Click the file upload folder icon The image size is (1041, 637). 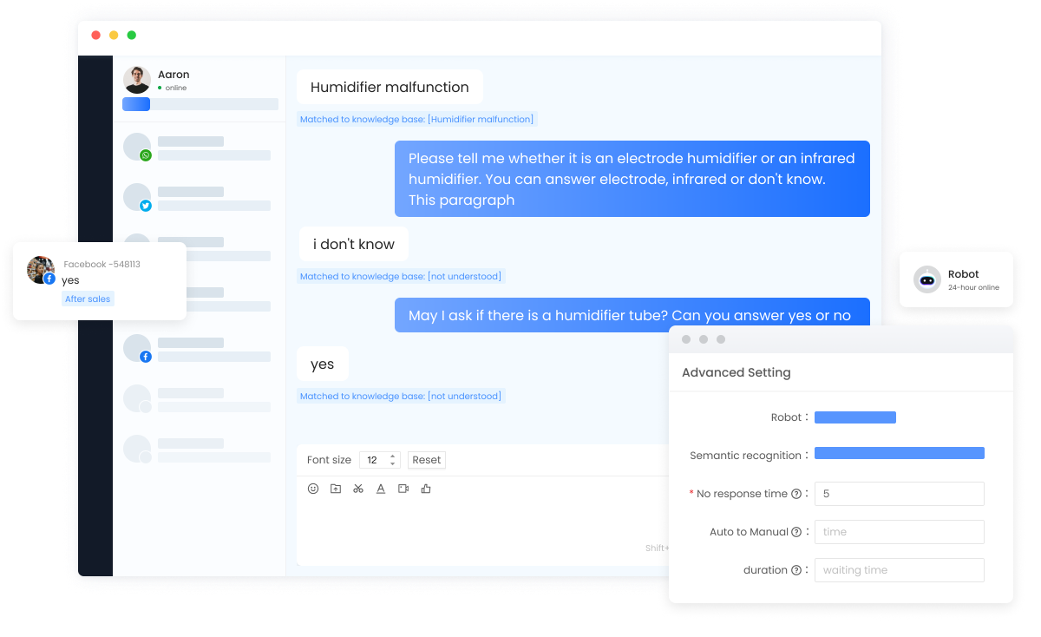[336, 489]
